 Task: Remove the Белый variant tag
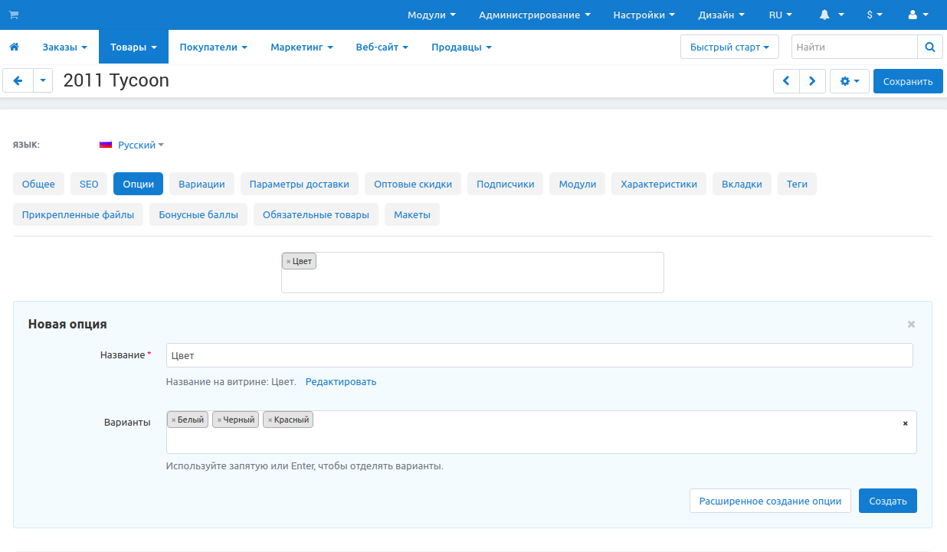point(174,420)
